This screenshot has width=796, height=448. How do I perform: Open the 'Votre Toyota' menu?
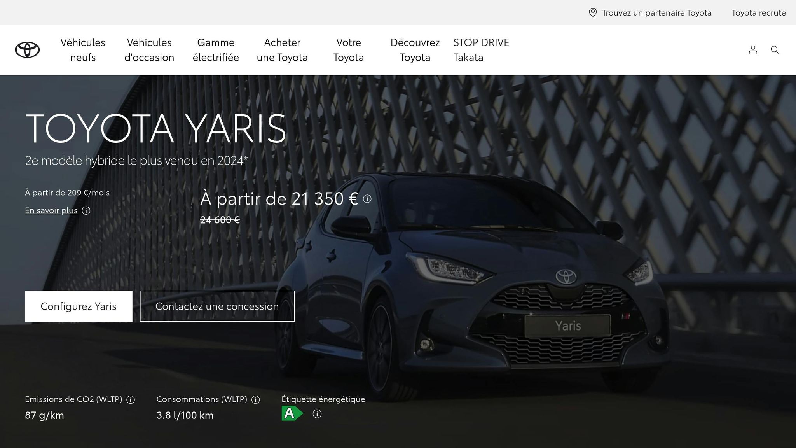[x=349, y=50]
